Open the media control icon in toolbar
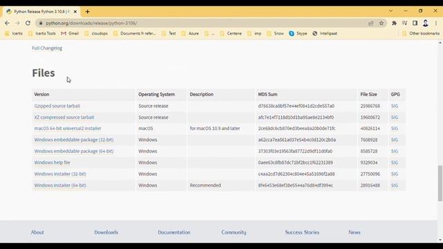The height and width of the screenshot is (249, 443). (404, 23)
